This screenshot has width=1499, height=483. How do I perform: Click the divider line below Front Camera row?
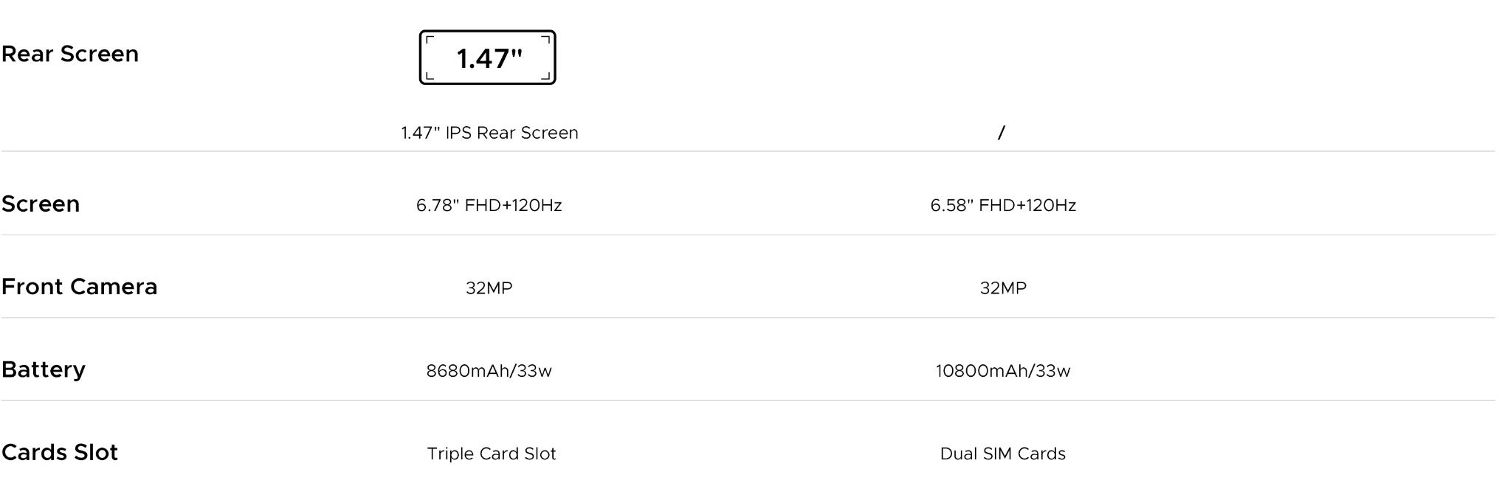tap(748, 318)
